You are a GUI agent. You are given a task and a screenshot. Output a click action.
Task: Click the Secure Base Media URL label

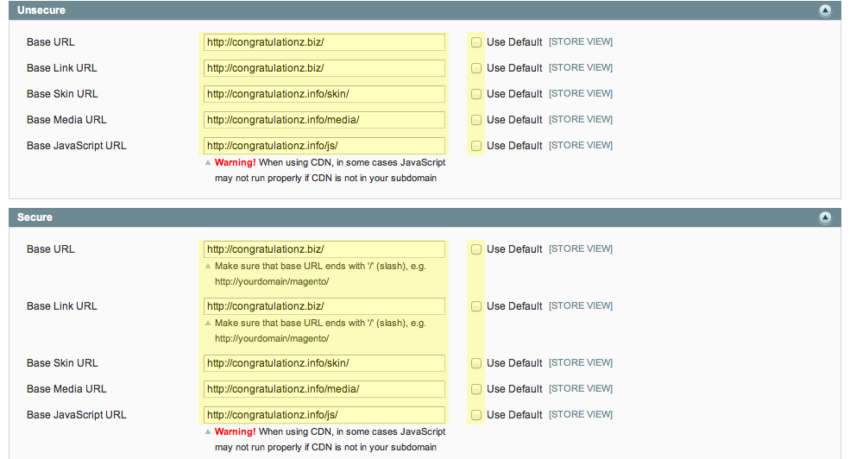(x=66, y=389)
